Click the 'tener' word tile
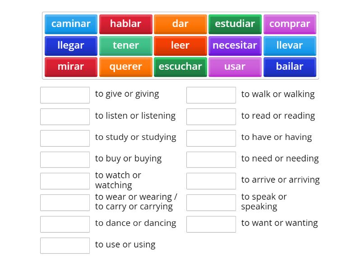 pos(125,45)
